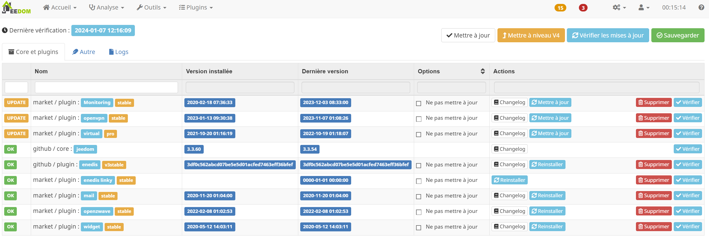Click the clock showing 00:15:14
This screenshot has width=709, height=249.
click(x=674, y=8)
